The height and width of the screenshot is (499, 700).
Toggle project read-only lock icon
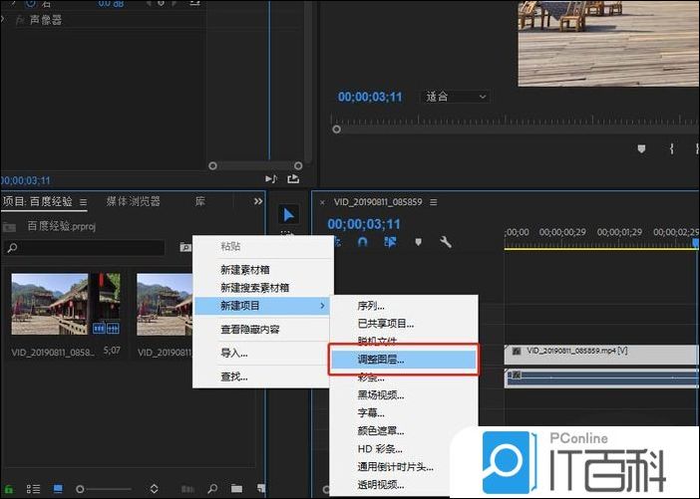(9, 489)
